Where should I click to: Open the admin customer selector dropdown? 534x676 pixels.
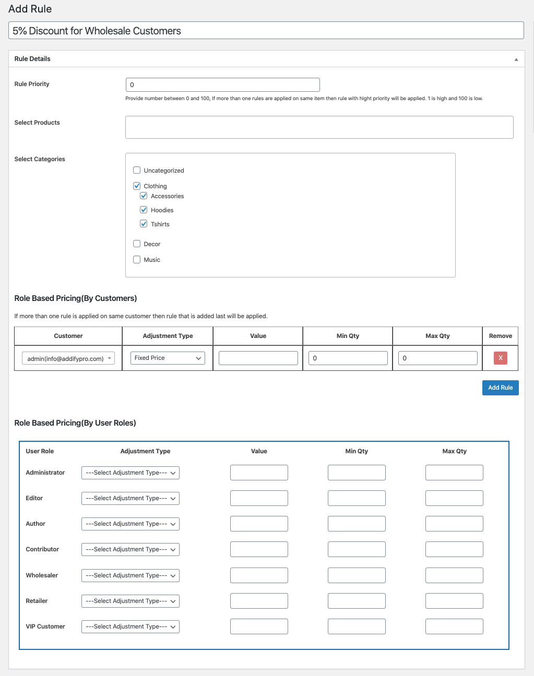68,358
